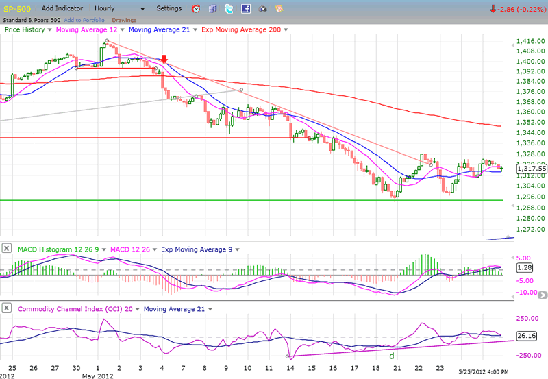Expand Exp Moving Average 200 dropdown

tap(285, 30)
